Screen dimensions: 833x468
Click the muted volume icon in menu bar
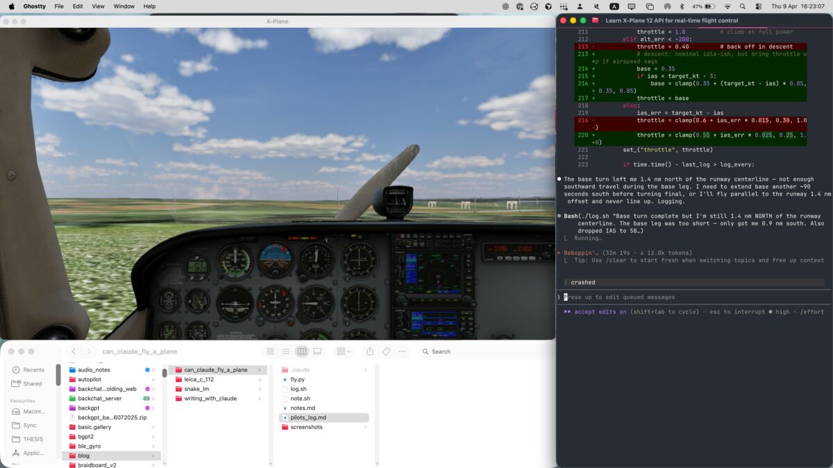click(x=596, y=6)
